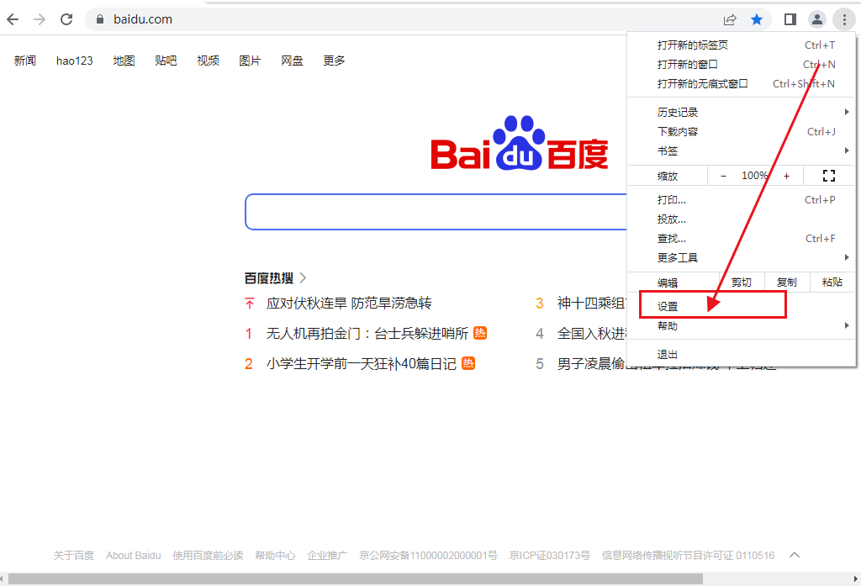The height and width of the screenshot is (586, 861).
Task: Click footer link 关于百度
Action: point(74,555)
